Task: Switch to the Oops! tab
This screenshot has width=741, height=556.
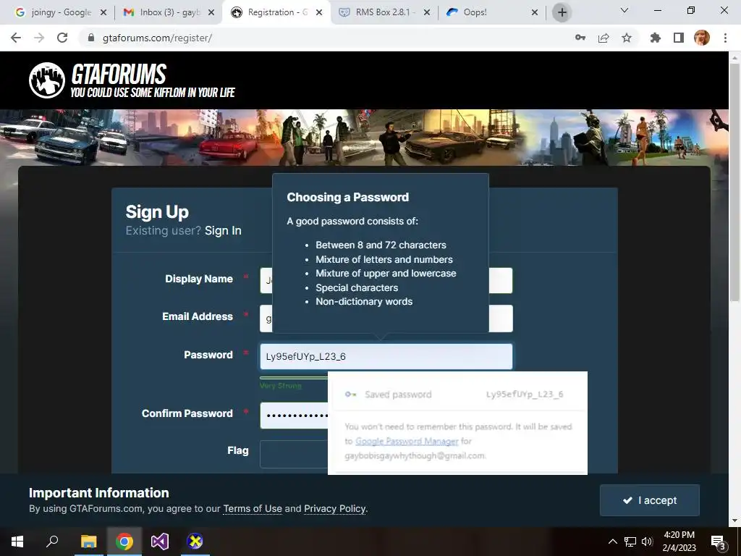Action: (x=491, y=12)
